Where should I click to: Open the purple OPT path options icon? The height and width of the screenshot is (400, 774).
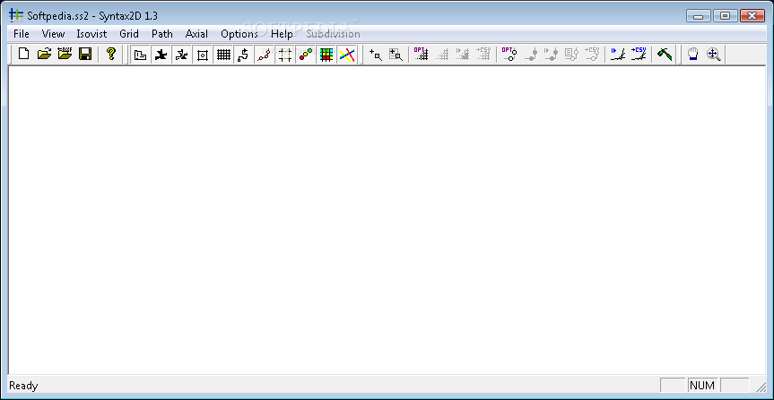click(509, 54)
